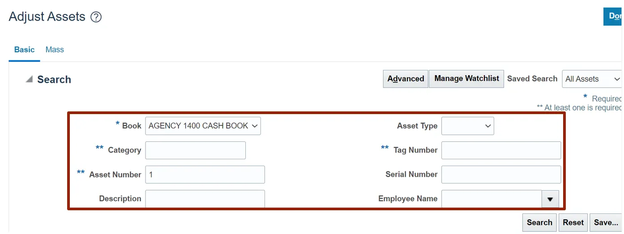Reset the search criteria
624x234 pixels.
click(x=573, y=222)
